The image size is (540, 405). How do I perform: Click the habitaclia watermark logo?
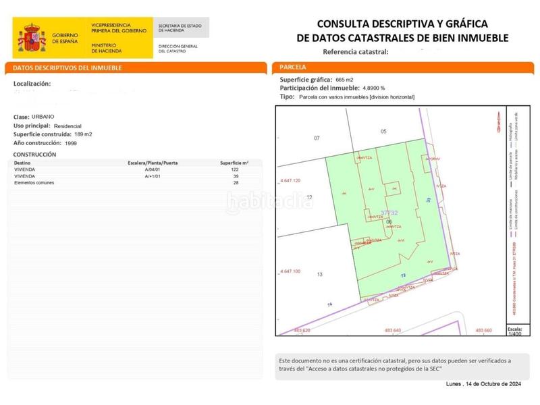(x=270, y=200)
